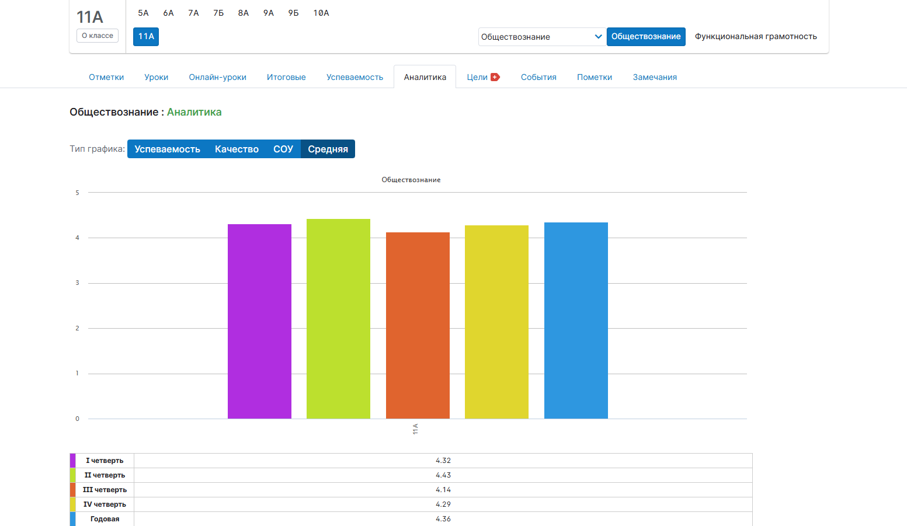907x526 pixels.
Task: Open the Итоговые tab
Action: 286,77
